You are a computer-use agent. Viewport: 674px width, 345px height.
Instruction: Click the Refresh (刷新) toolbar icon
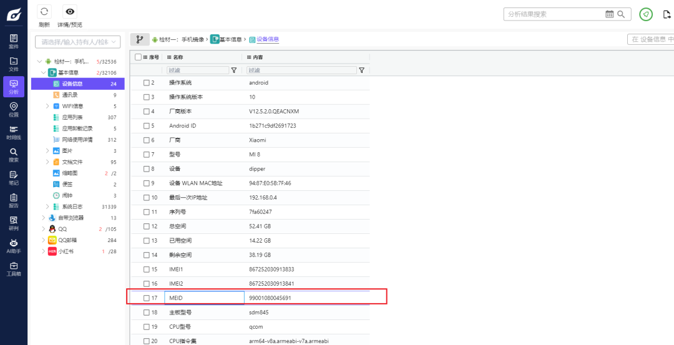point(44,12)
